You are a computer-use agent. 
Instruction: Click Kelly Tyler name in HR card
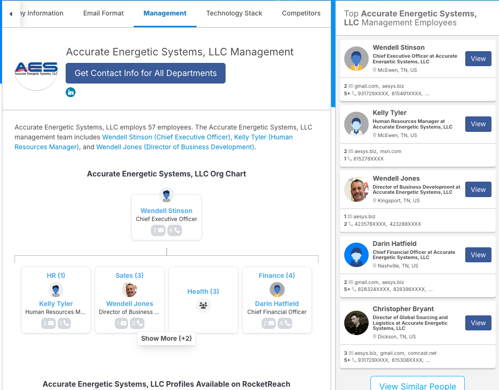coord(56,304)
